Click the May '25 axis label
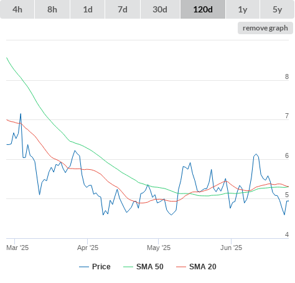Screen dimensions: 295x283 point(159,248)
